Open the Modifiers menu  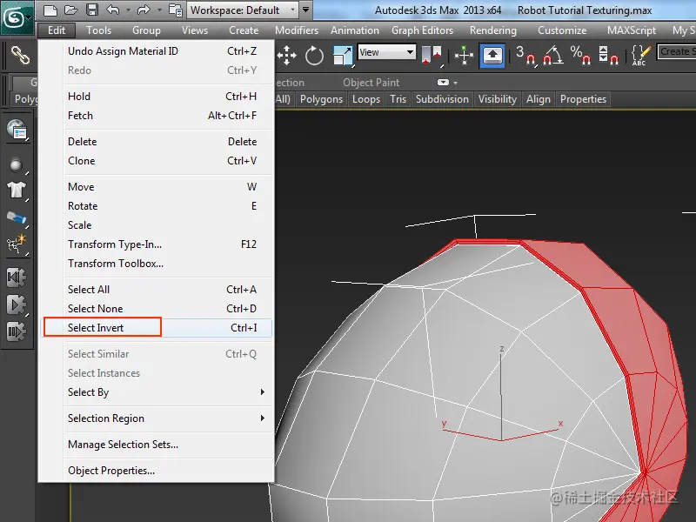tap(297, 30)
